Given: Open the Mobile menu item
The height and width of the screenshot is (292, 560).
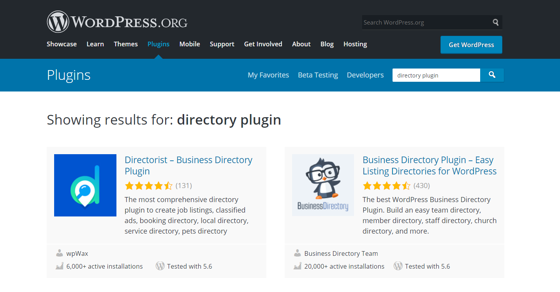Looking at the screenshot, I should (x=190, y=44).
